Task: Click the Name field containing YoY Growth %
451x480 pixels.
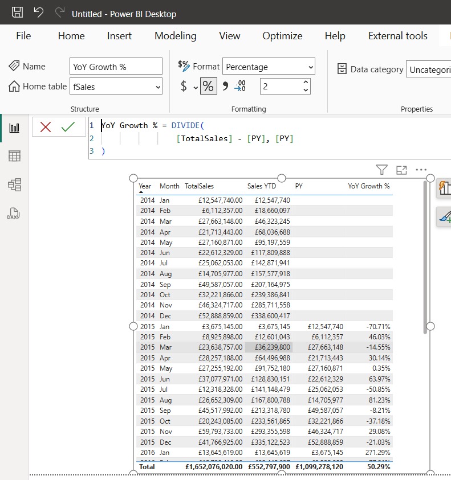Action: (116, 67)
